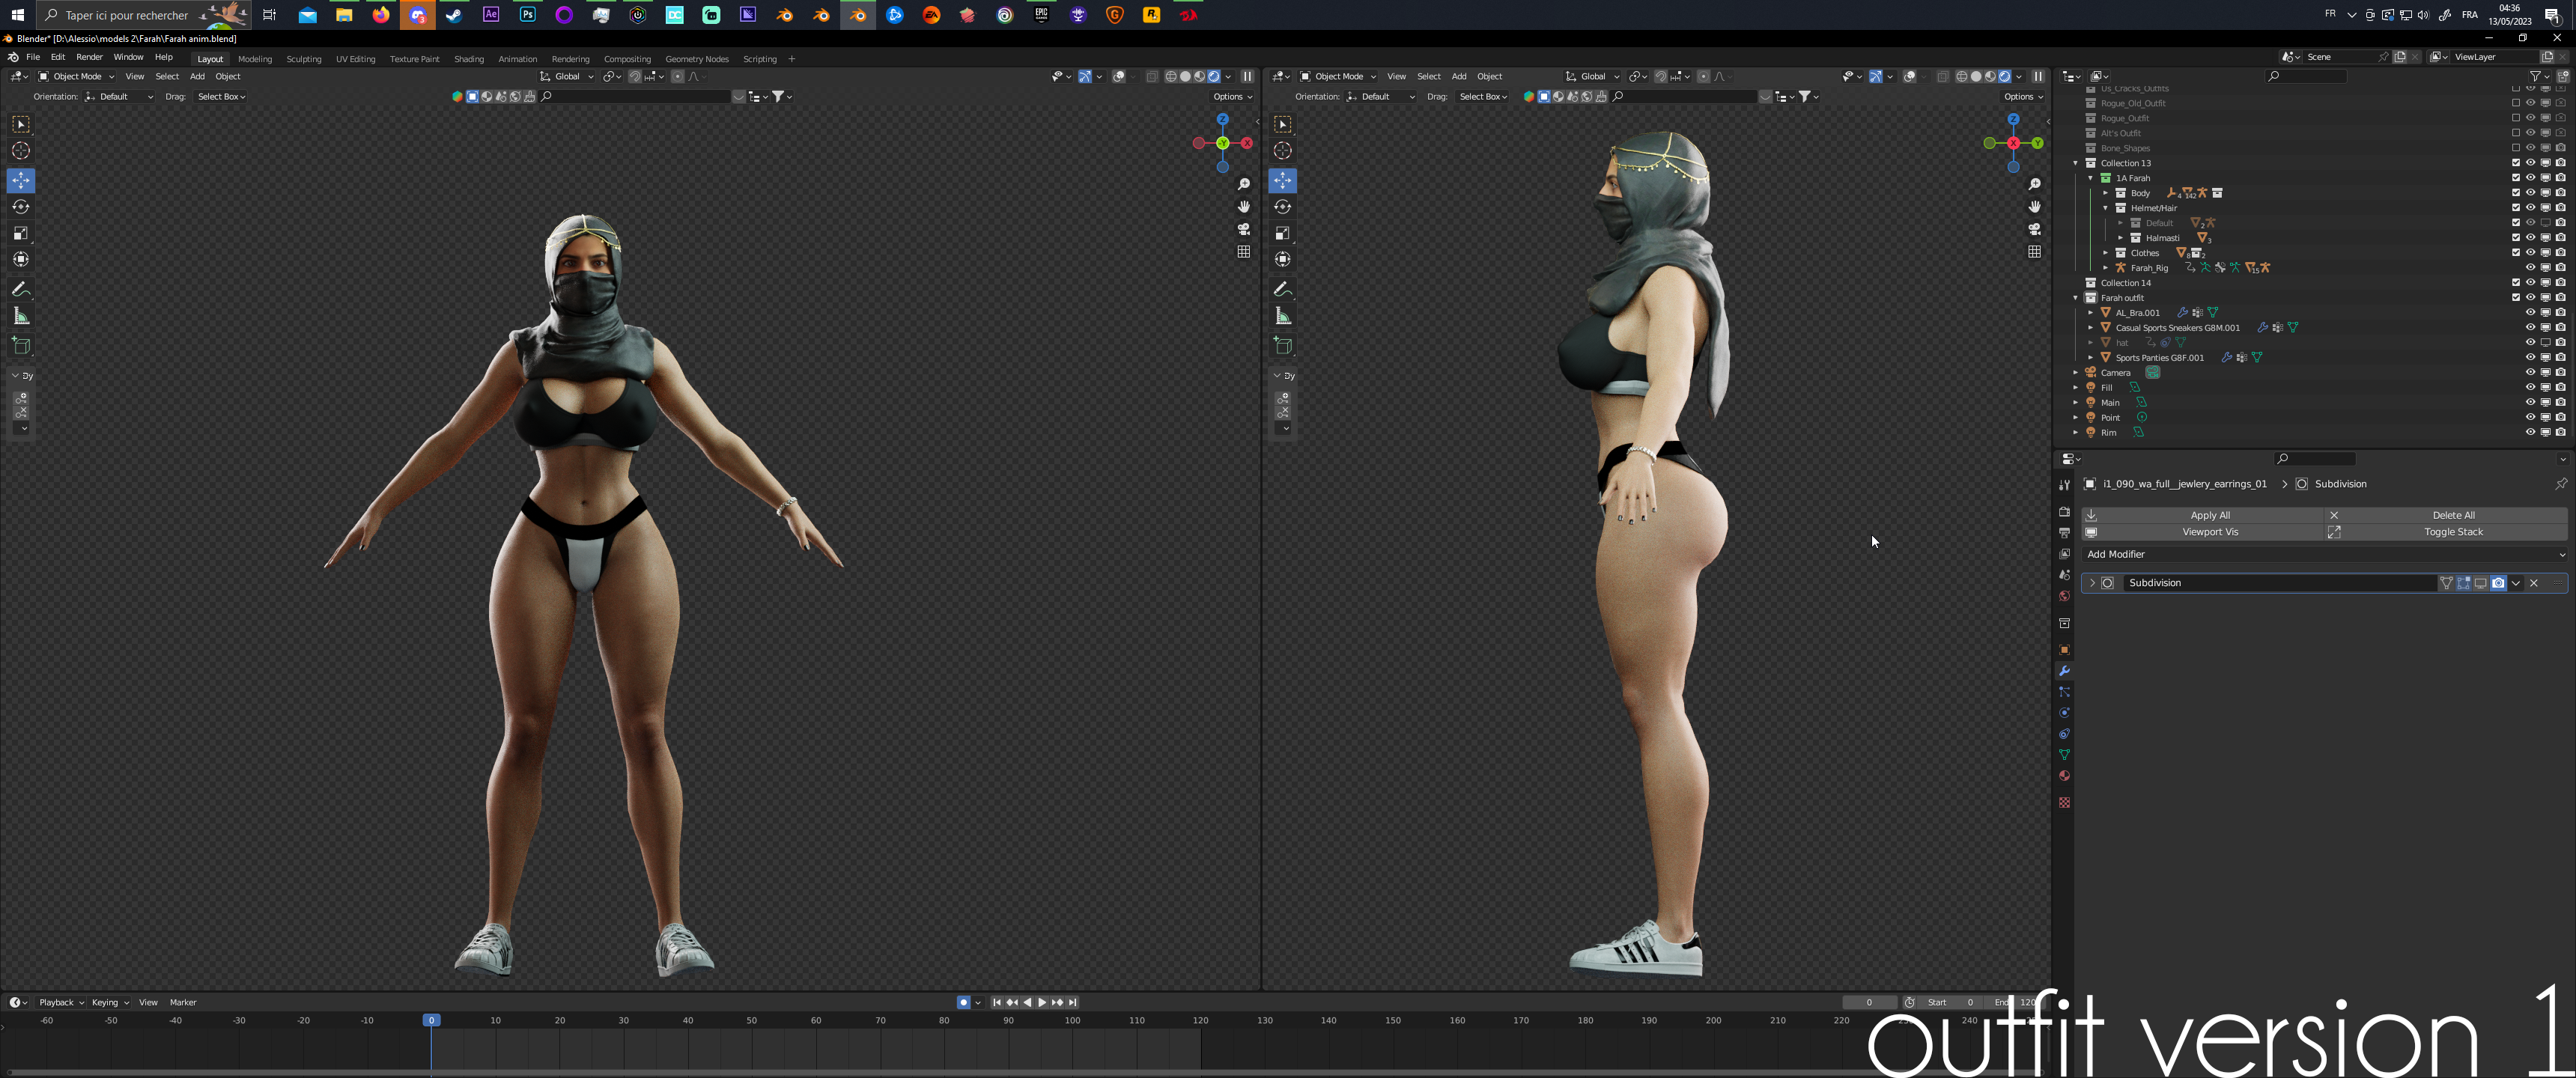Activate the Move tool in left viewport

(21, 181)
